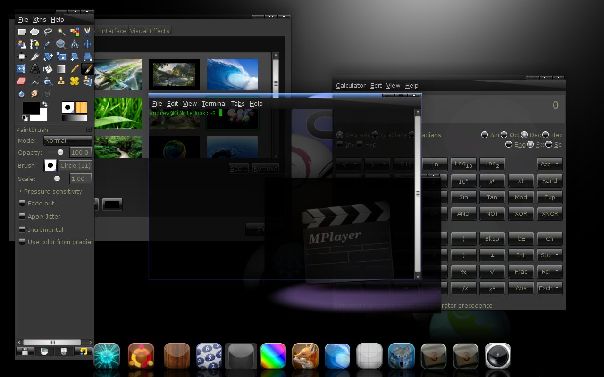Viewport: 604px width, 377px height.
Task: Open the Rcl recall dropdown
Action: [x=550, y=271]
